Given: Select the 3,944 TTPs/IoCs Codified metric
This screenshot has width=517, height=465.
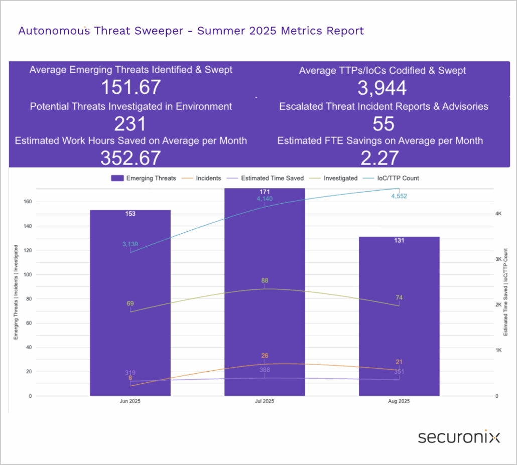Looking at the screenshot, I should pyautogui.click(x=382, y=88).
